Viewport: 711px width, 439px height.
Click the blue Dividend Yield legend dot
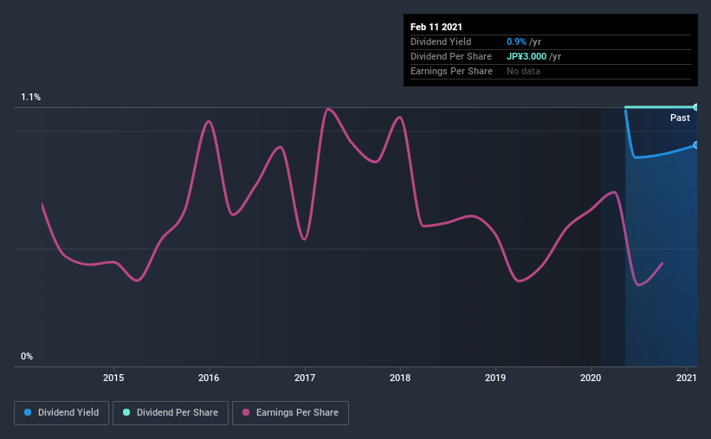[x=28, y=412]
